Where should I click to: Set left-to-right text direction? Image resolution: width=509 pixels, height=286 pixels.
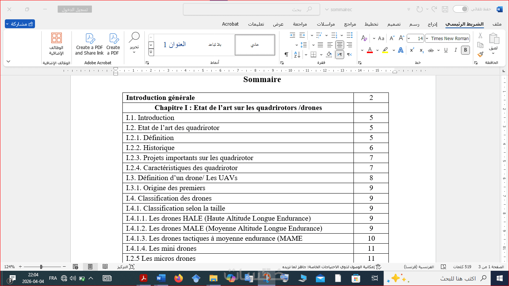pyautogui.click(x=340, y=55)
